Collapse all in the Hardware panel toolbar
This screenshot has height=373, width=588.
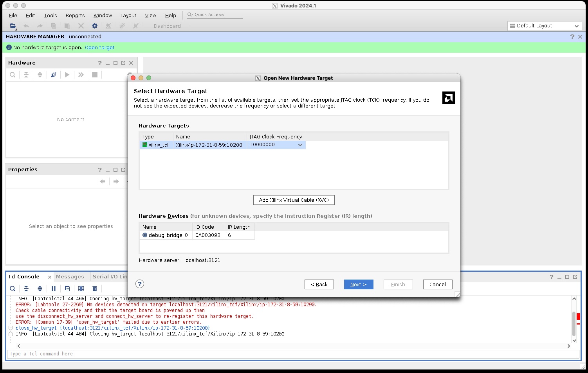(x=26, y=75)
